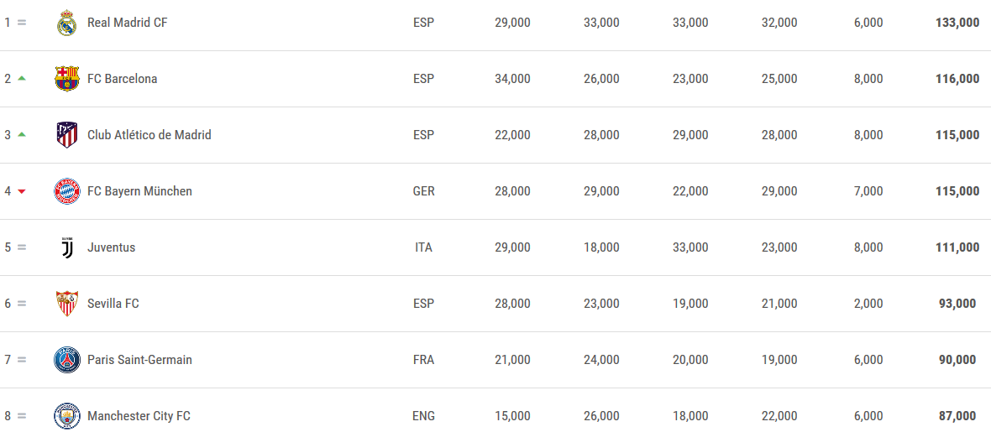Click green up arrow beside rank 2
This screenshot has height=432, width=991.
tap(22, 79)
